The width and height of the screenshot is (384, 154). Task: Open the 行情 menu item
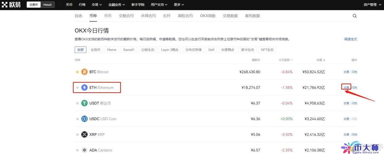[82, 5]
